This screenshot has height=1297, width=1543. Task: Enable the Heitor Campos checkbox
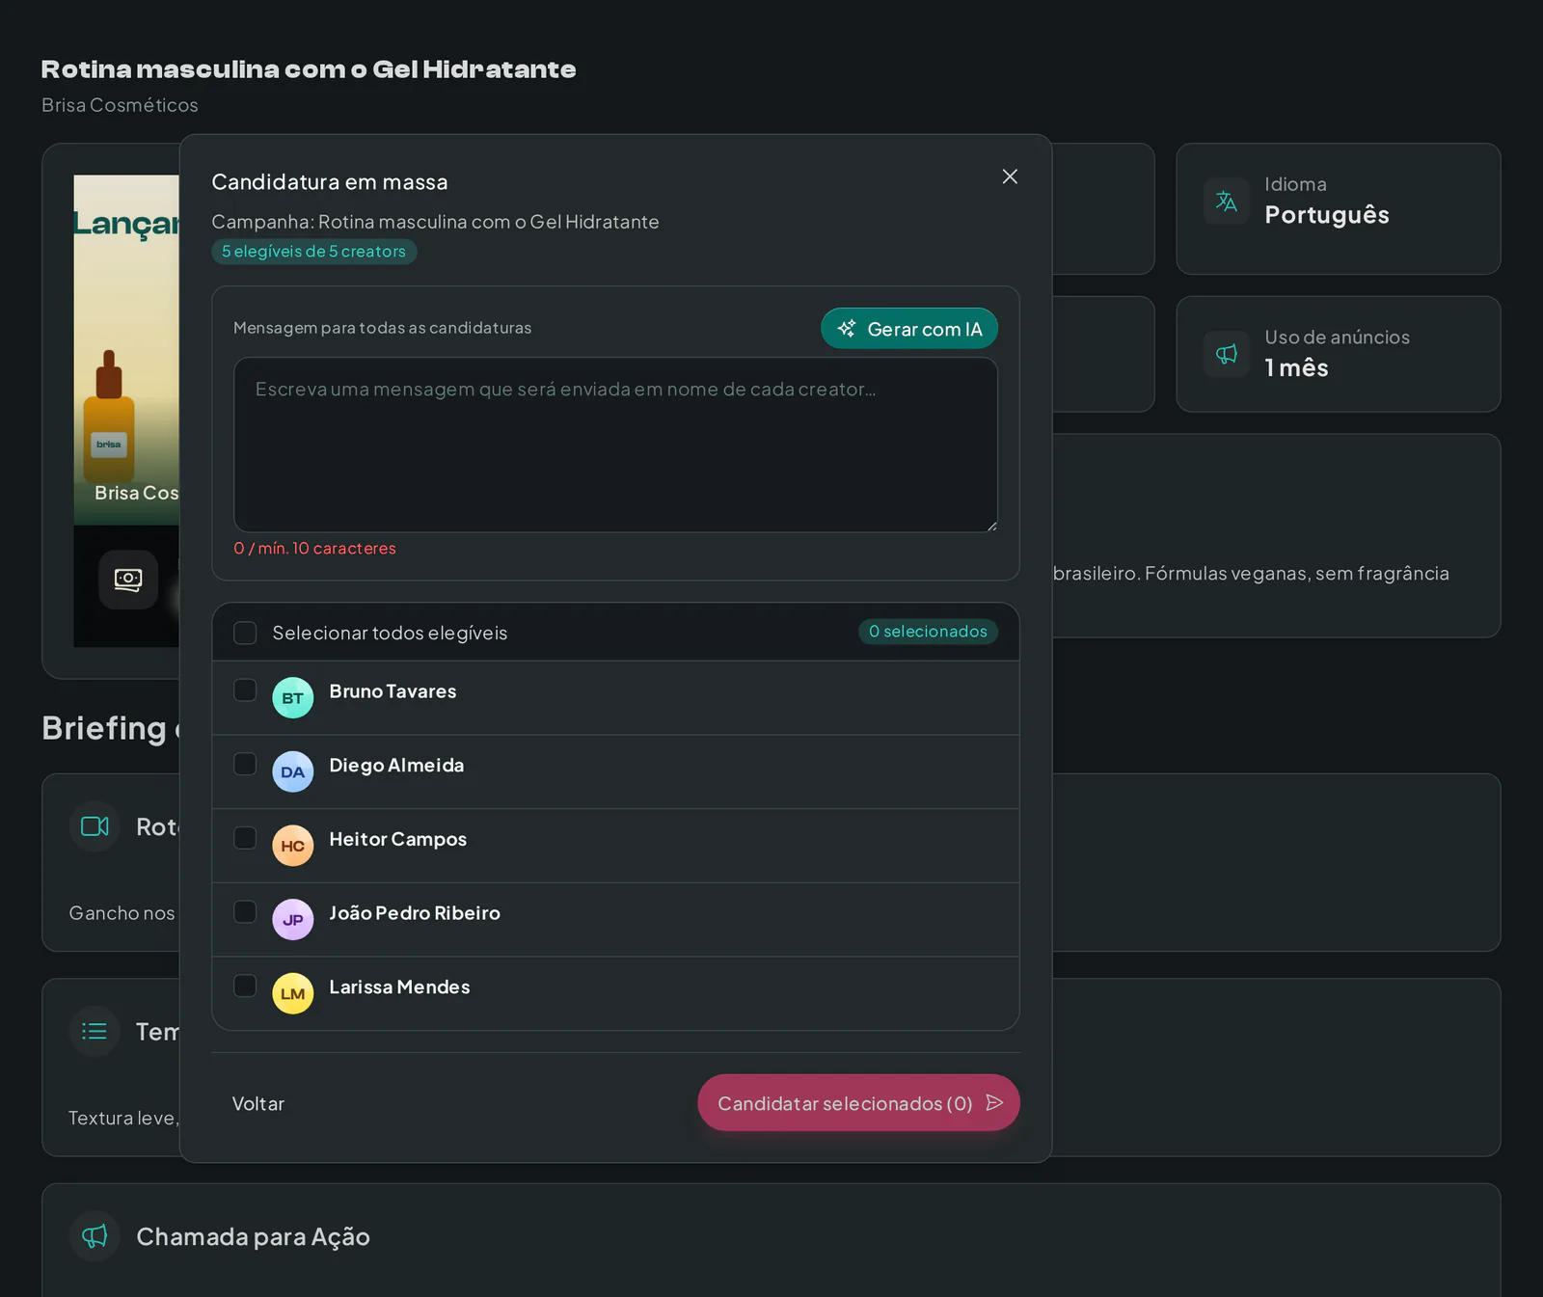click(245, 838)
